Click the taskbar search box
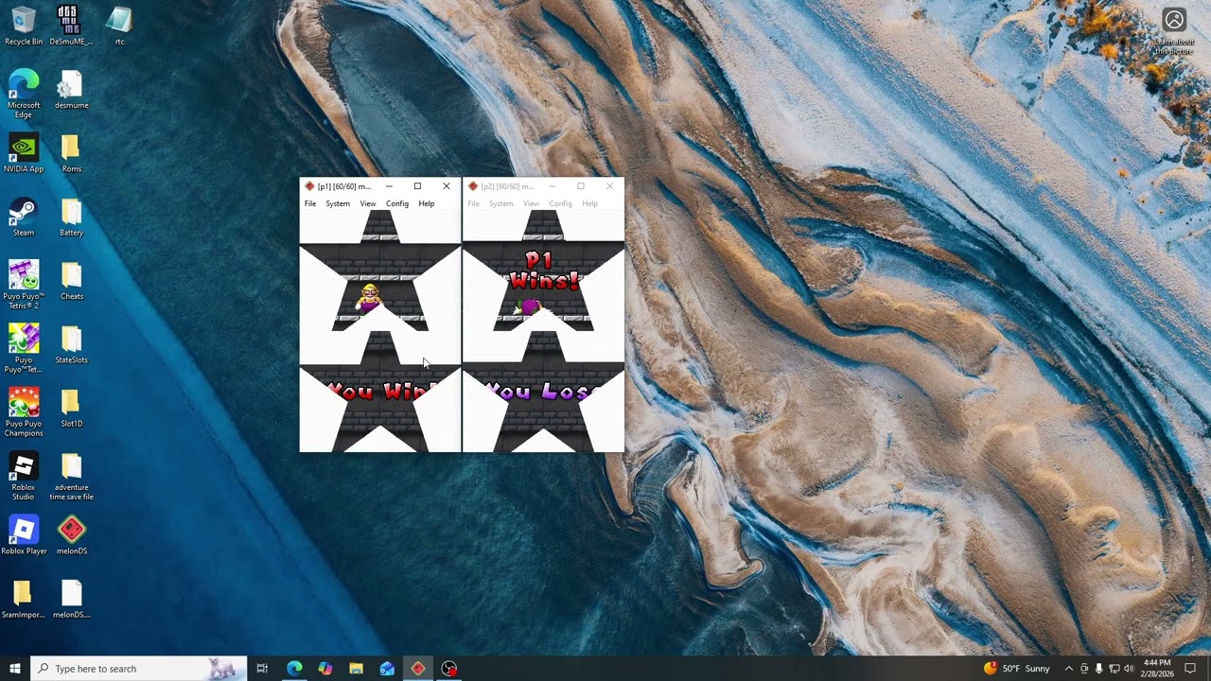 [139, 669]
